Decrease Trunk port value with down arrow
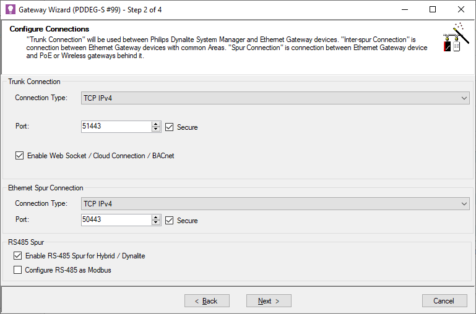This screenshot has height=314, width=476. click(x=156, y=130)
